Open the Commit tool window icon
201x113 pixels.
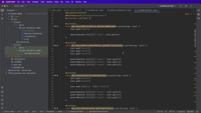coord(2,14)
